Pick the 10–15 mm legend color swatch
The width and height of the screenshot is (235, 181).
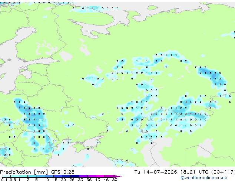(49, 176)
